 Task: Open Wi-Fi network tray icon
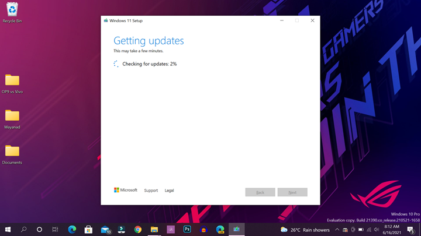369,230
